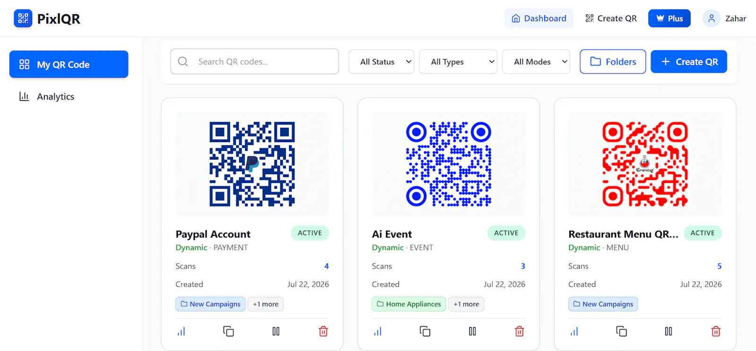Screen dimensions: 756x351
Task: Click the blue Create QR button
Action: 689,61
